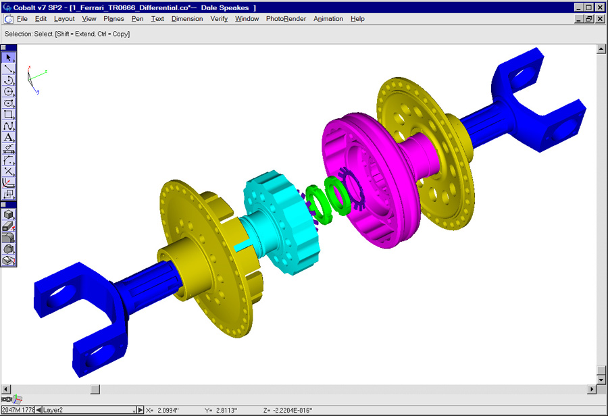Select the Trim tool
This screenshot has height=416, width=608.
(9, 172)
